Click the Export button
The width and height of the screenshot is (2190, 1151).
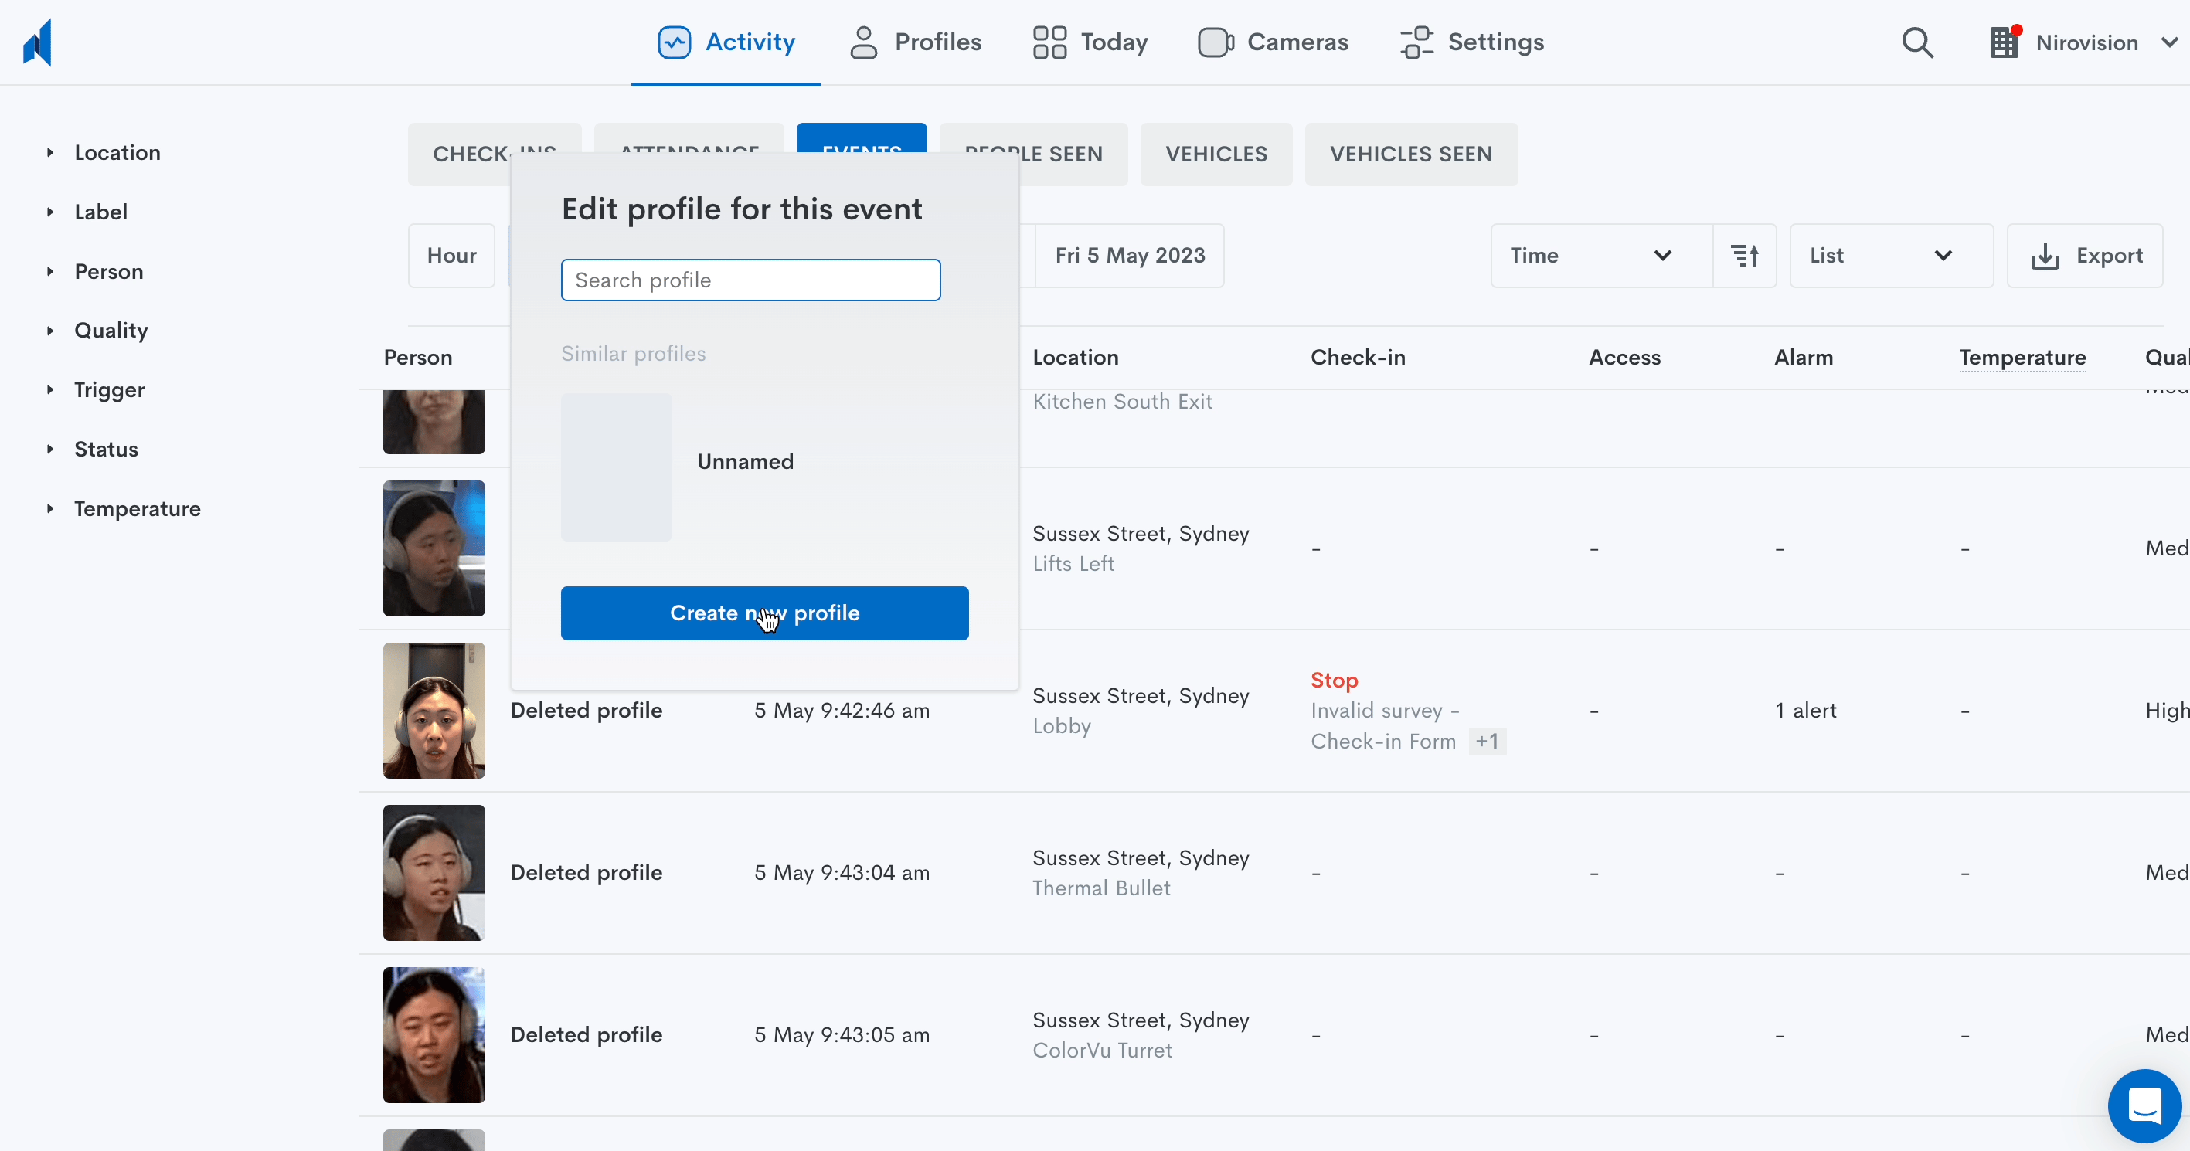[2086, 256]
